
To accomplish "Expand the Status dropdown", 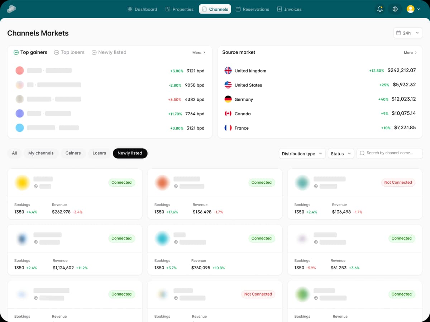I will click(x=340, y=154).
